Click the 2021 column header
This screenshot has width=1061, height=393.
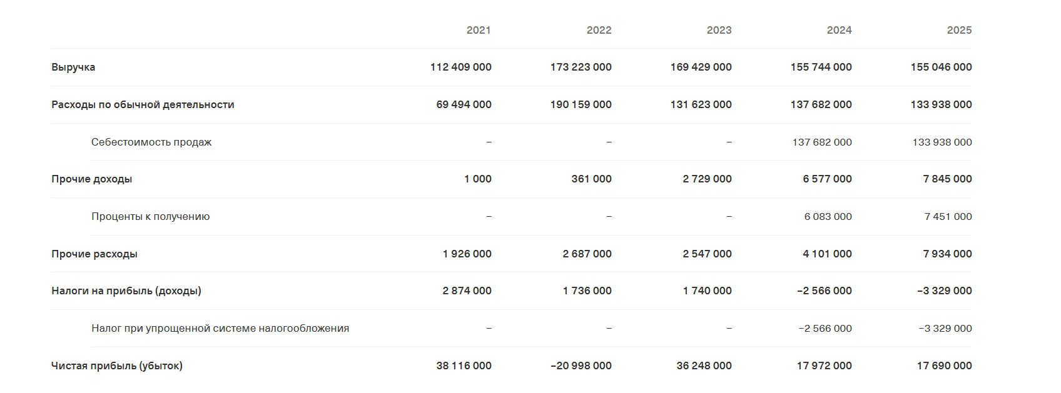click(x=479, y=30)
